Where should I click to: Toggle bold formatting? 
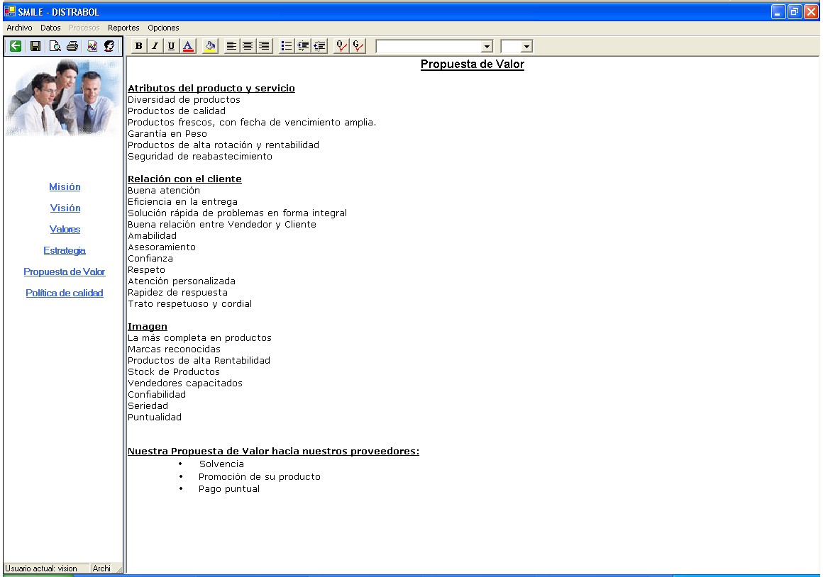pos(139,46)
